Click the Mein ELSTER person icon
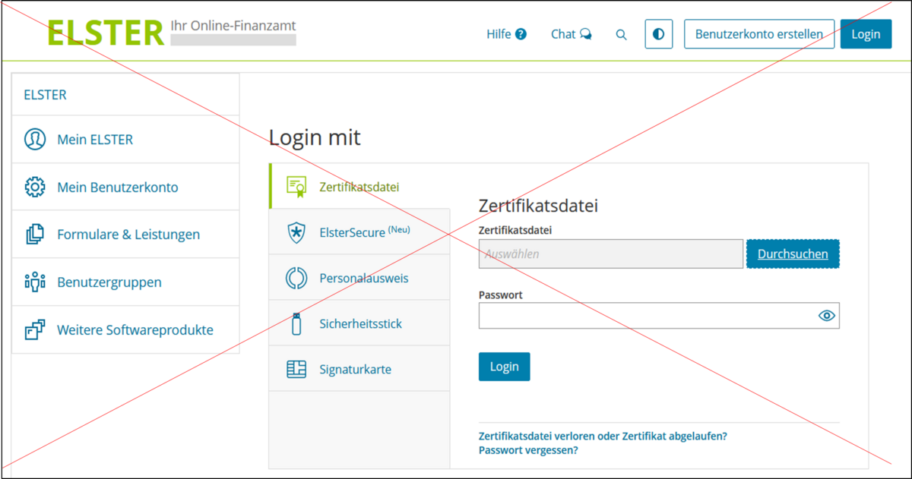The width and height of the screenshot is (912, 479). coord(35,140)
